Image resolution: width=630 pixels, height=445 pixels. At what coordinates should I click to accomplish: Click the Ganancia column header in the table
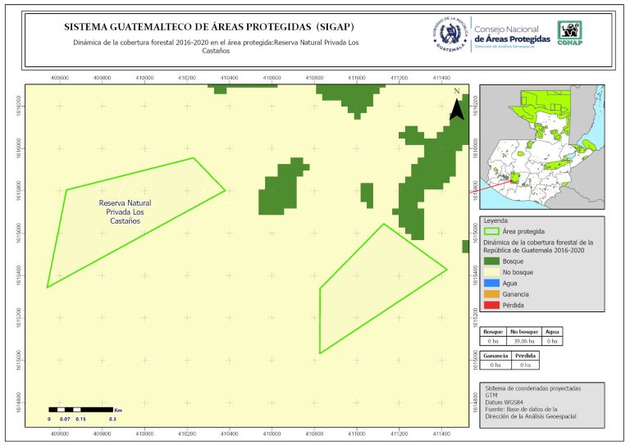(496, 356)
